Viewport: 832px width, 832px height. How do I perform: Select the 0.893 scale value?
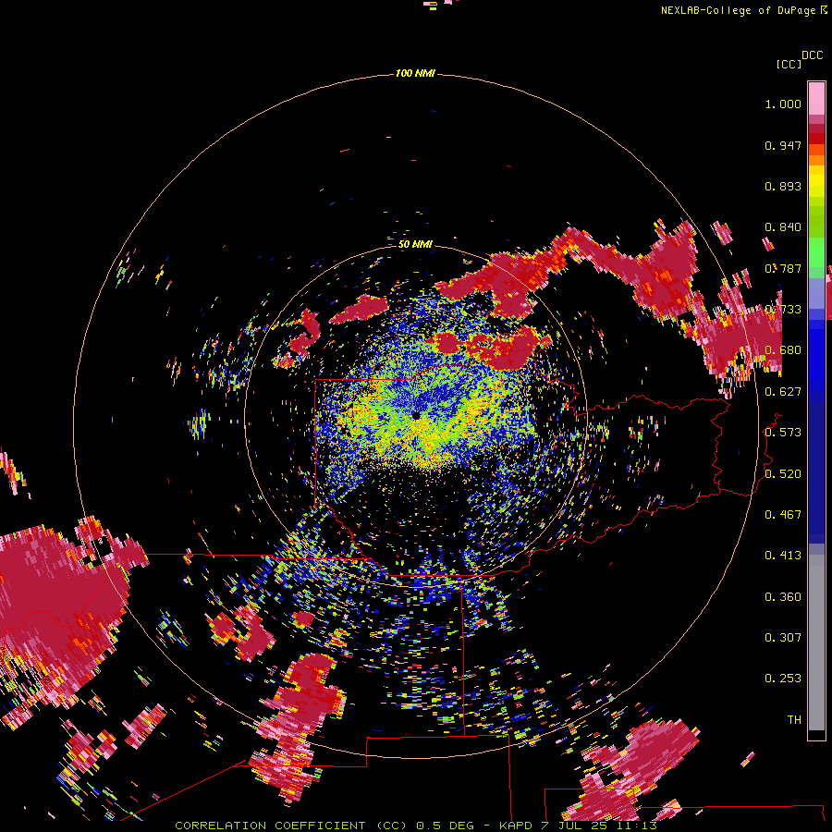pos(783,186)
